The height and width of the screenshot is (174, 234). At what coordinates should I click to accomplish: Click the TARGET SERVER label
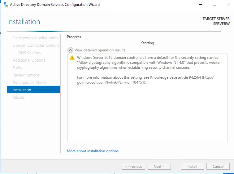[x=216, y=19]
